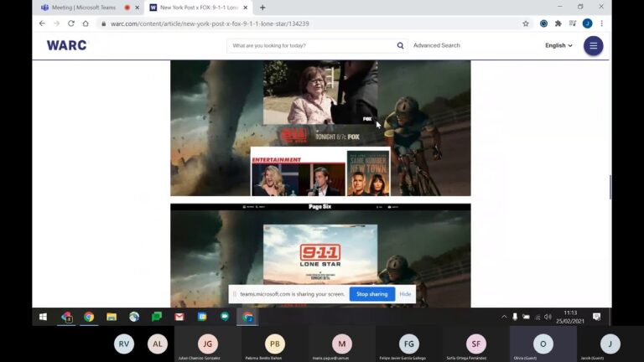
Task: Close the Microsoft Teams tab
Action: (138, 8)
